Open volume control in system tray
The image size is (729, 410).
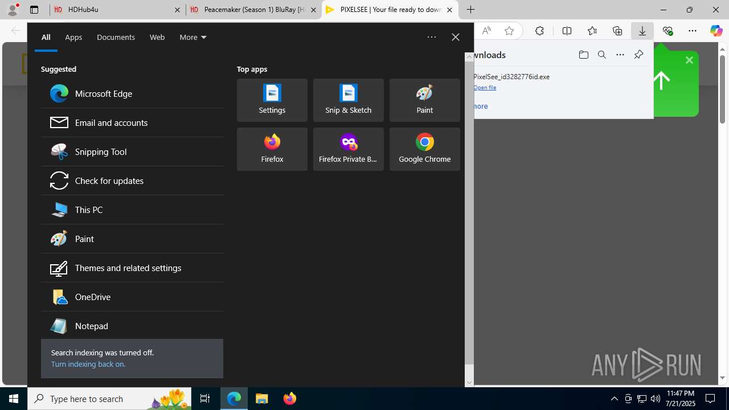(x=656, y=399)
